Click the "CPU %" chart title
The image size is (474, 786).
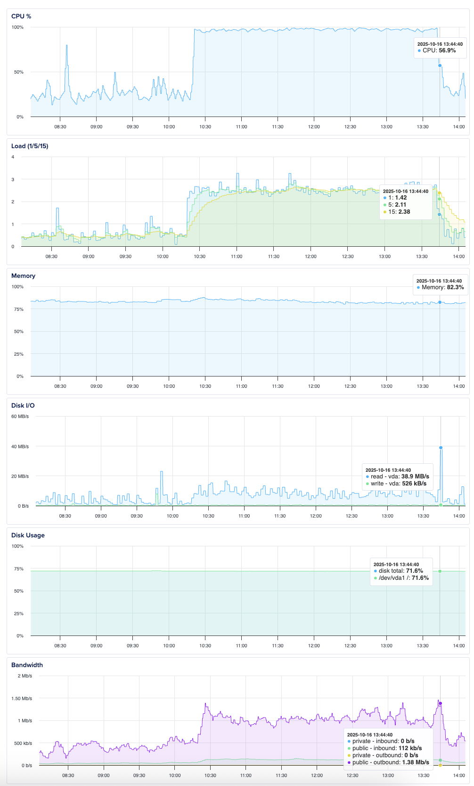[21, 16]
